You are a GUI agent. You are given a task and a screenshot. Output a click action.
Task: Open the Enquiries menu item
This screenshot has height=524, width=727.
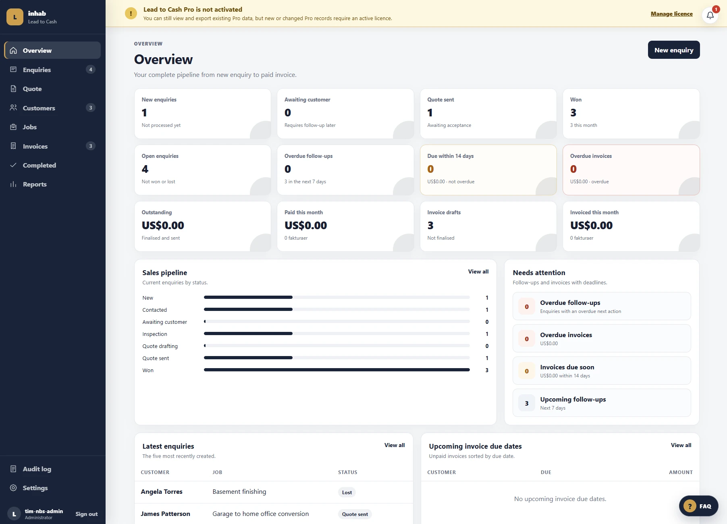(52, 70)
